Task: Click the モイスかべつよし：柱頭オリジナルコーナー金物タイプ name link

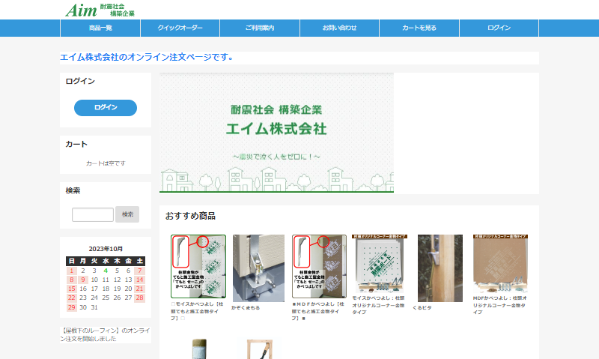Action: (378, 305)
